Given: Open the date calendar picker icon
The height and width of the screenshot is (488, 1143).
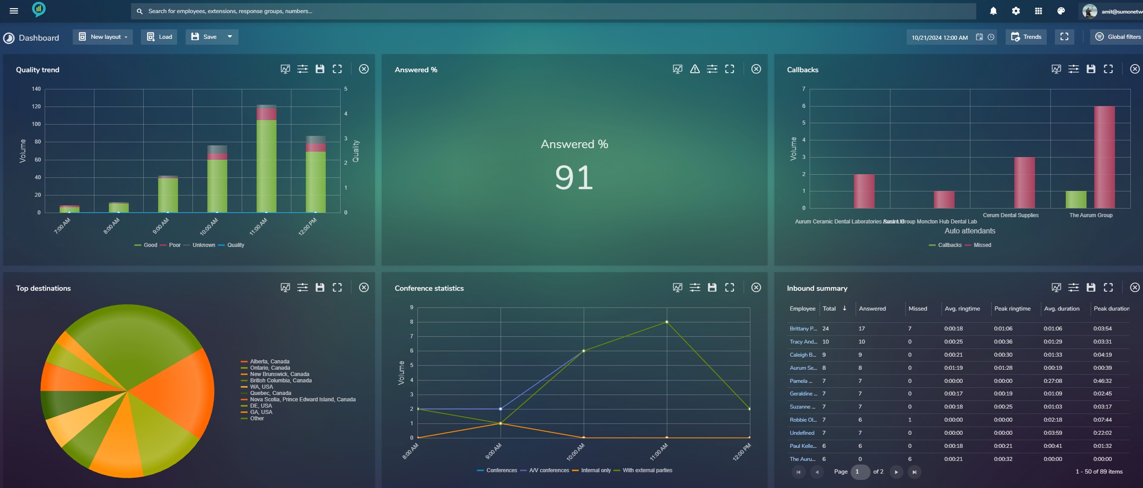Looking at the screenshot, I should click(979, 37).
